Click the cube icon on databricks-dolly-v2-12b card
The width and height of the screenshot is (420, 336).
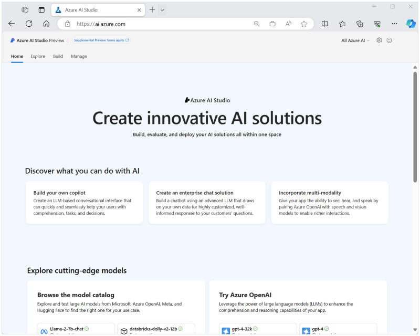(x=124, y=331)
